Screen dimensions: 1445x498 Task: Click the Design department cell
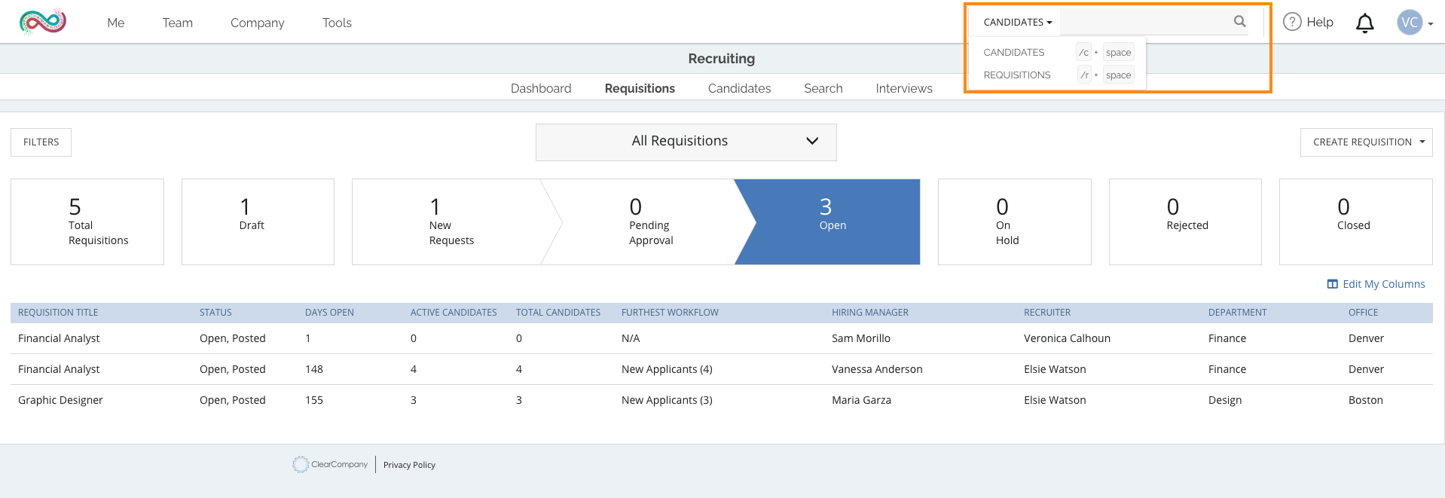coord(1225,400)
